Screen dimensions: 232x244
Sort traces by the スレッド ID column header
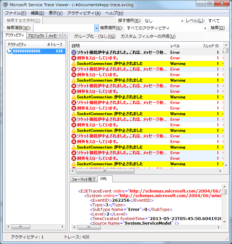click(x=208, y=46)
